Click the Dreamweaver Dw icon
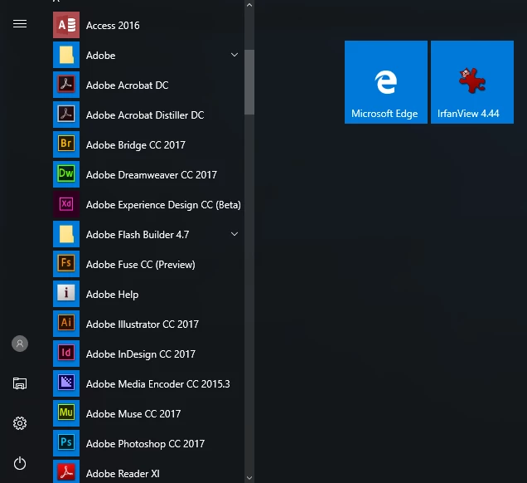The width and height of the screenshot is (527, 483). [66, 174]
